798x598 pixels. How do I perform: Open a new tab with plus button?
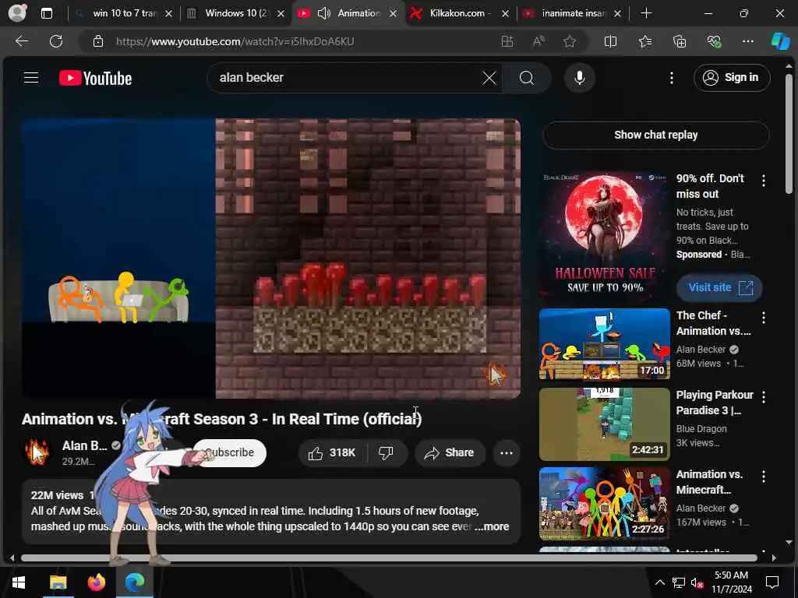point(646,13)
